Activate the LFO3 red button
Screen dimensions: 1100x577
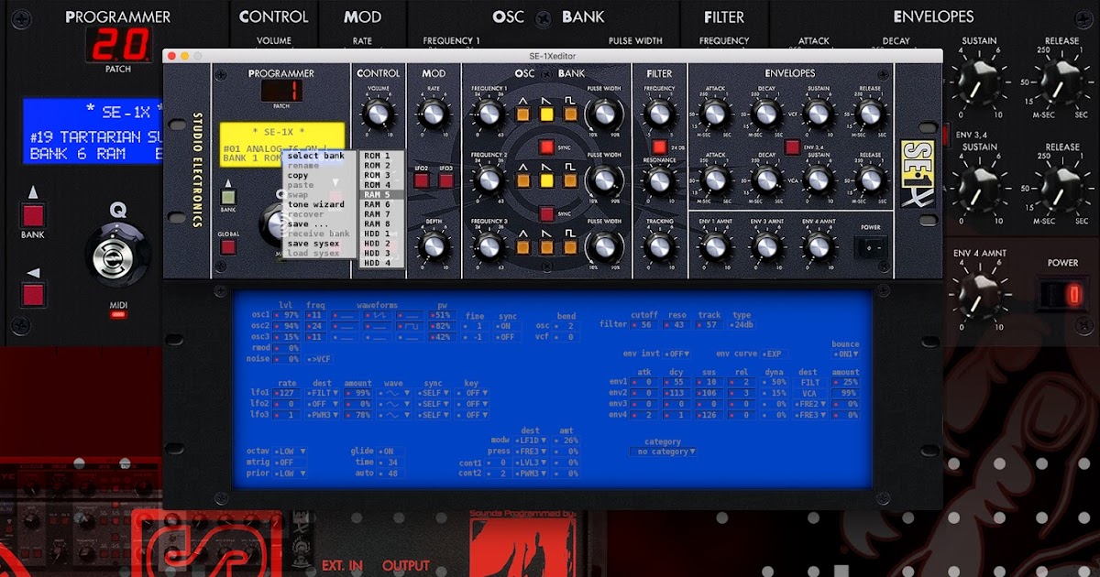coord(446,179)
